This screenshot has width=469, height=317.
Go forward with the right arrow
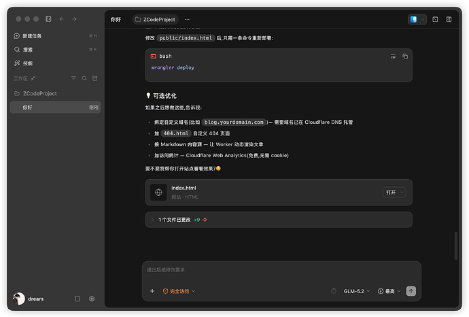tap(74, 19)
